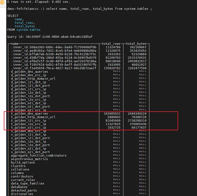Select row .inner_id.bffab7eb-b330-4e50-b228-f6c4125b7f3c
197x196 pixels.
(79, 54)
